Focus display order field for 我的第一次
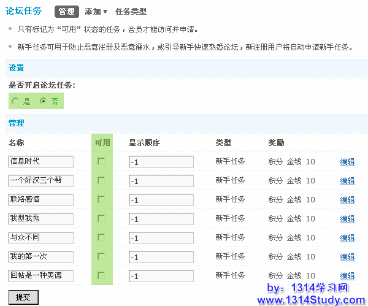This screenshot has width=368, height=306. coord(161,257)
